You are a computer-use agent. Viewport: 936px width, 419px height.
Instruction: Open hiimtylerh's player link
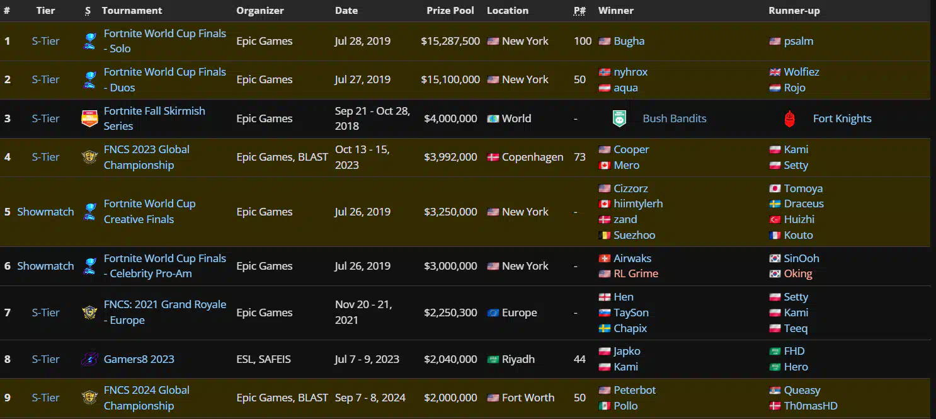(x=639, y=204)
